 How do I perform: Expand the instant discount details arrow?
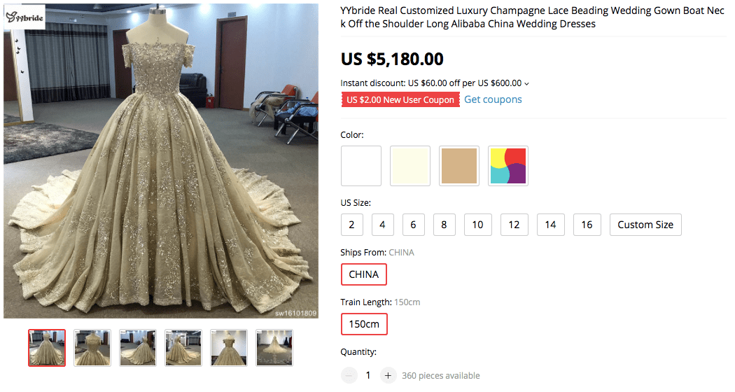(x=527, y=83)
